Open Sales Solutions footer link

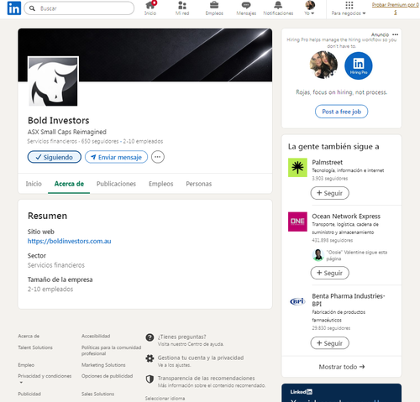coord(97,394)
